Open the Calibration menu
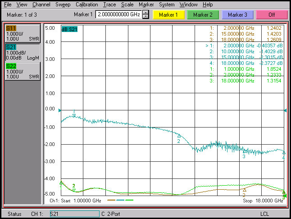This screenshot has height=219, width=291. tap(86, 4)
